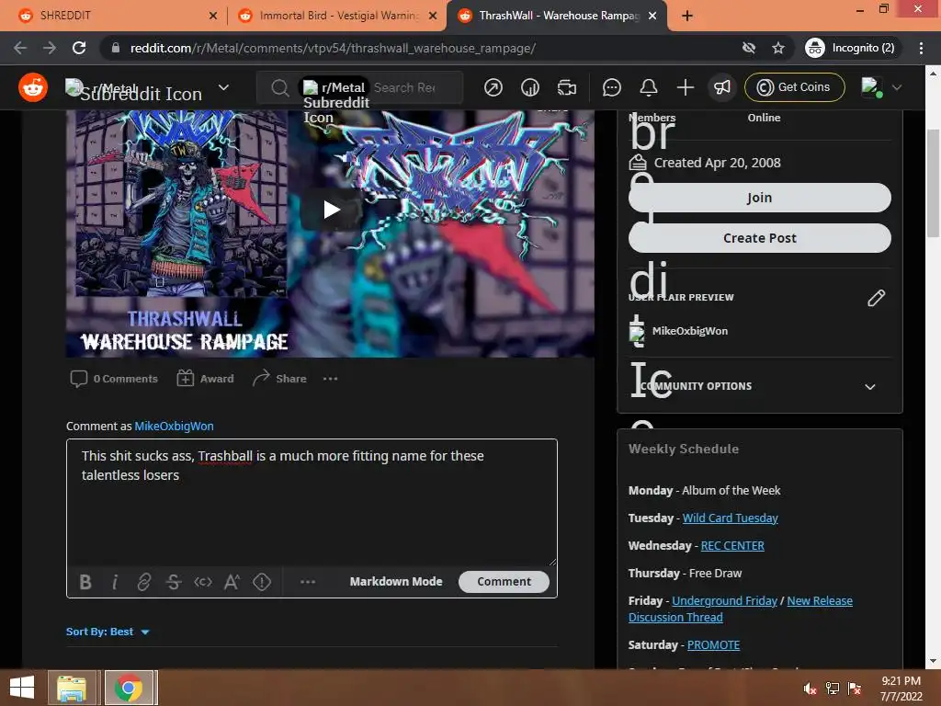Click the address bar URL
Viewport: 941px width, 706px height.
click(333, 48)
